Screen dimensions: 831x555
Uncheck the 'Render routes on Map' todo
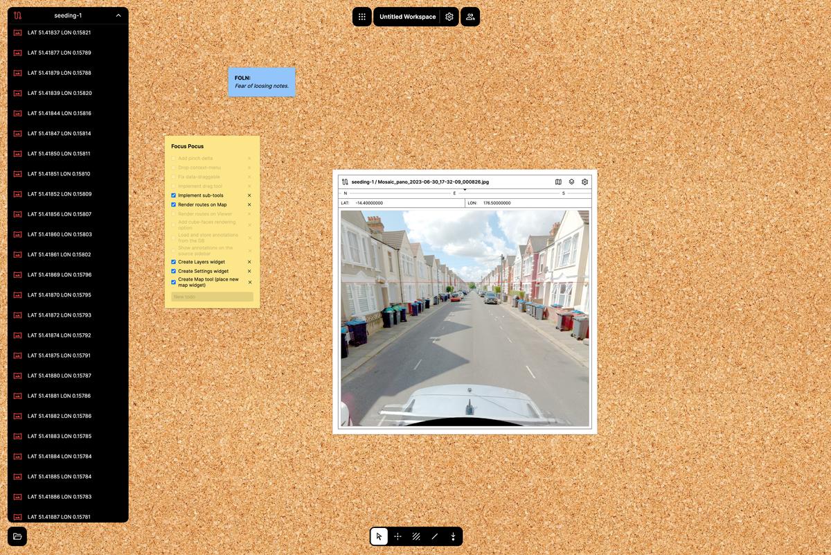pos(173,204)
